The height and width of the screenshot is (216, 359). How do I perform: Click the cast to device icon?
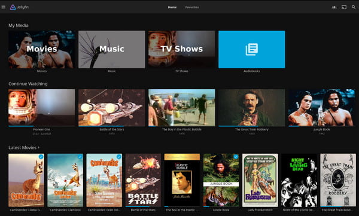coord(344,7)
